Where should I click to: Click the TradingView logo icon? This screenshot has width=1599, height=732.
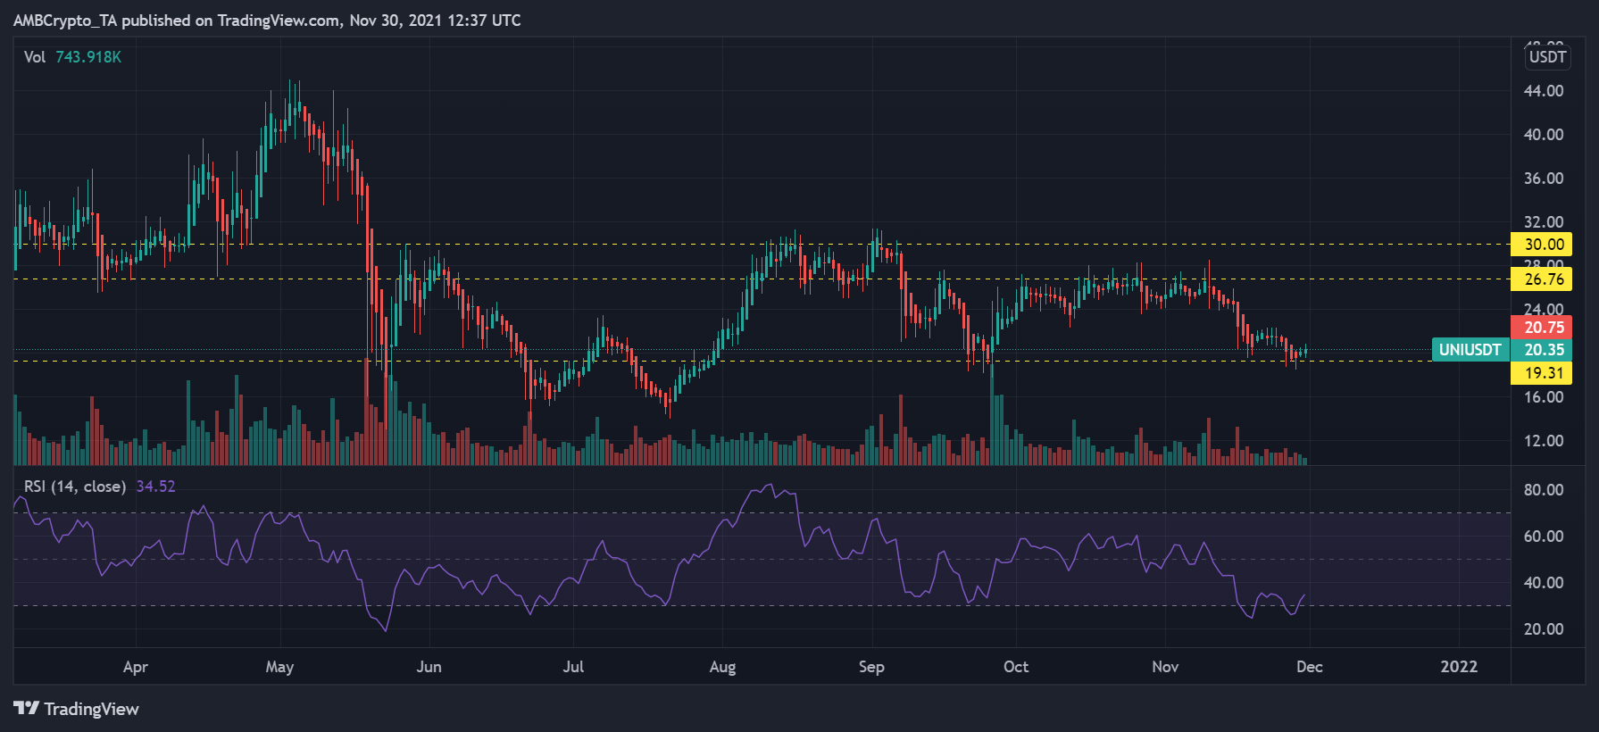click(x=26, y=708)
